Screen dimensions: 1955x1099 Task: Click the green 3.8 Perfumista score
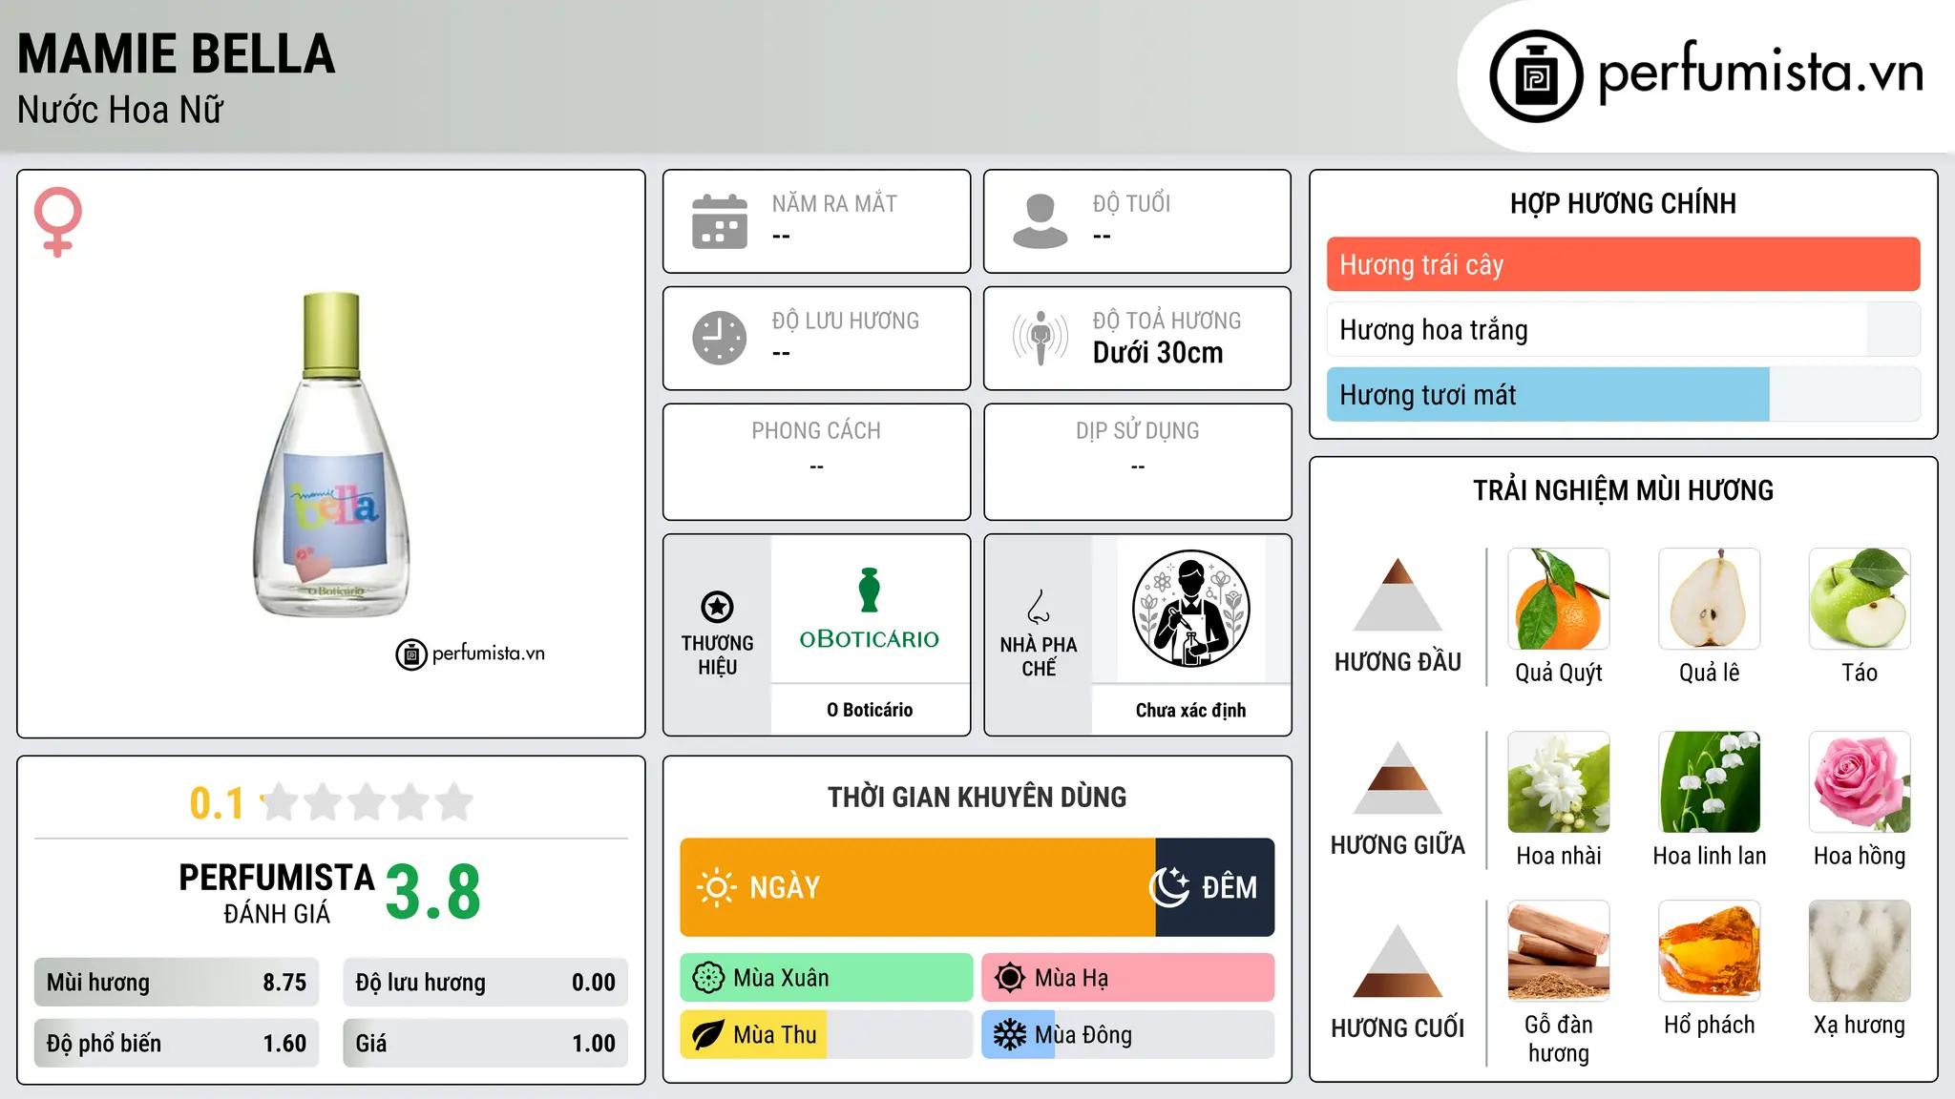[433, 892]
